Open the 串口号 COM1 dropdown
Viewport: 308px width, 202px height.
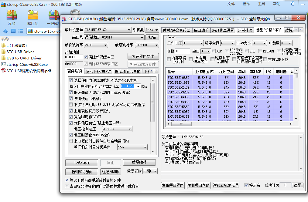point(114,37)
